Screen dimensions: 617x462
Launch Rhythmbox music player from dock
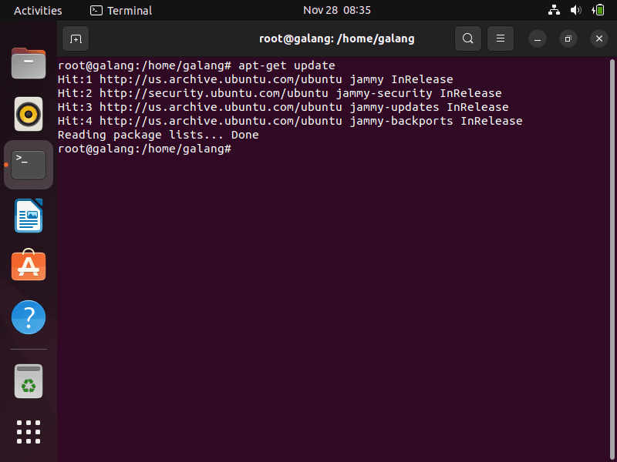(29, 114)
